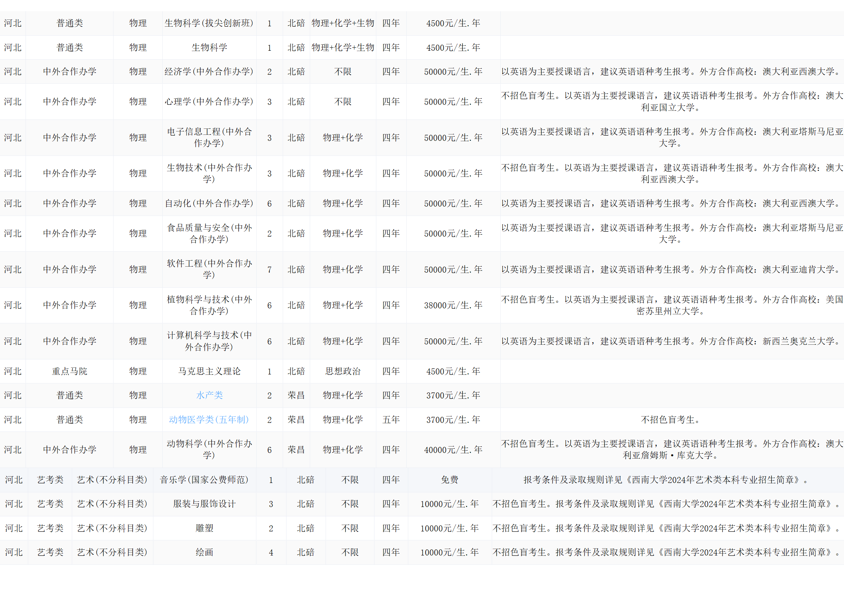Click the 音乐学(国家公费师范) cell
The image size is (844, 596).
pyautogui.click(x=204, y=480)
